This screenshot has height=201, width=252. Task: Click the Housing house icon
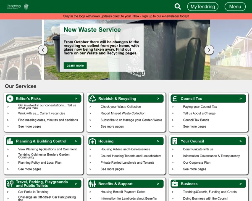(x=92, y=141)
